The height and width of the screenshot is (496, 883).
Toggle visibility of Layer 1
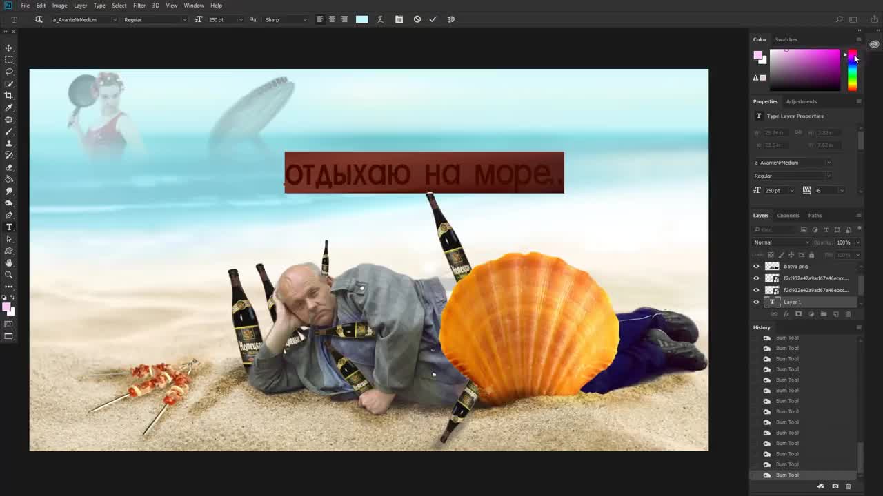756,302
